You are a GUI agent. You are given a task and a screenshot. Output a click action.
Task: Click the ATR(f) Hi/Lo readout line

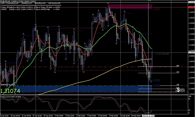point(31,9)
